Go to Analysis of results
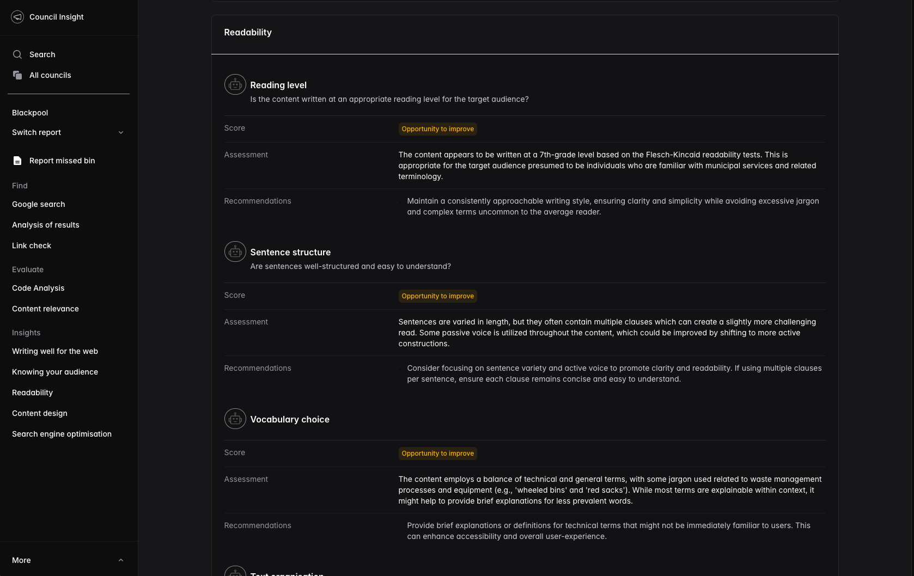The height and width of the screenshot is (576, 914). [46, 225]
